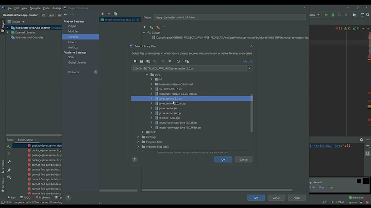Collapse the Classes node
The width and height of the screenshot is (371, 208).
[144, 32]
